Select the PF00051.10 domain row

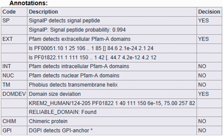pyautogui.click(x=112, y=48)
